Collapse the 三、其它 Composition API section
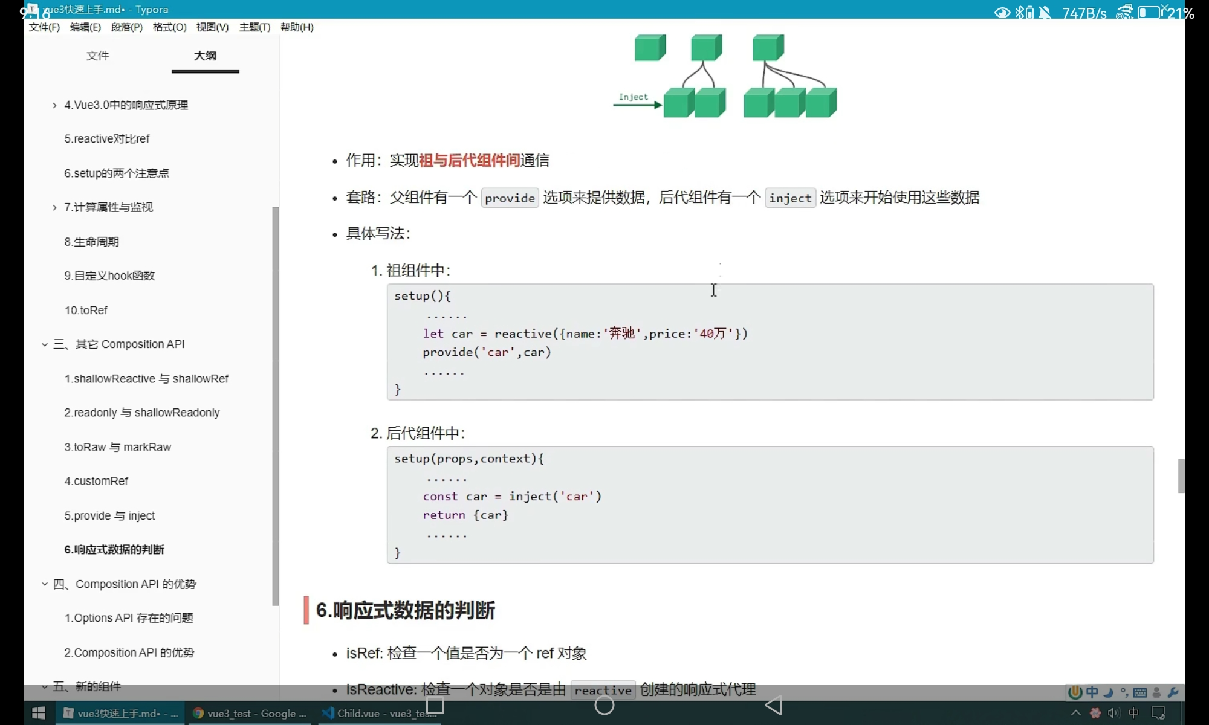The width and height of the screenshot is (1209, 725). tap(44, 344)
